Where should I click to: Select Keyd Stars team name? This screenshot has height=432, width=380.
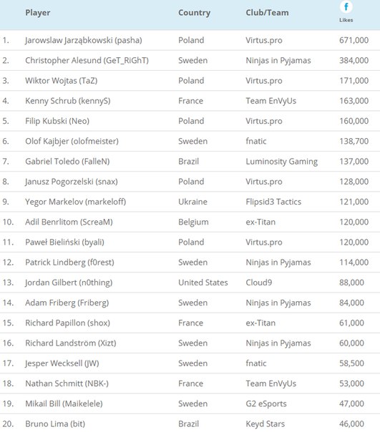(x=265, y=423)
